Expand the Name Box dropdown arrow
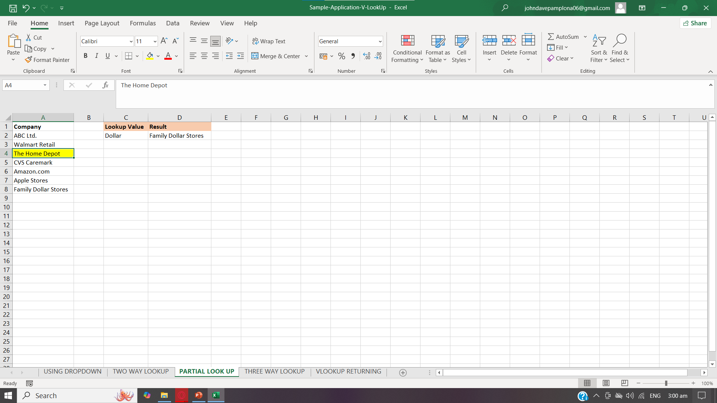This screenshot has width=717, height=403. pos(45,85)
